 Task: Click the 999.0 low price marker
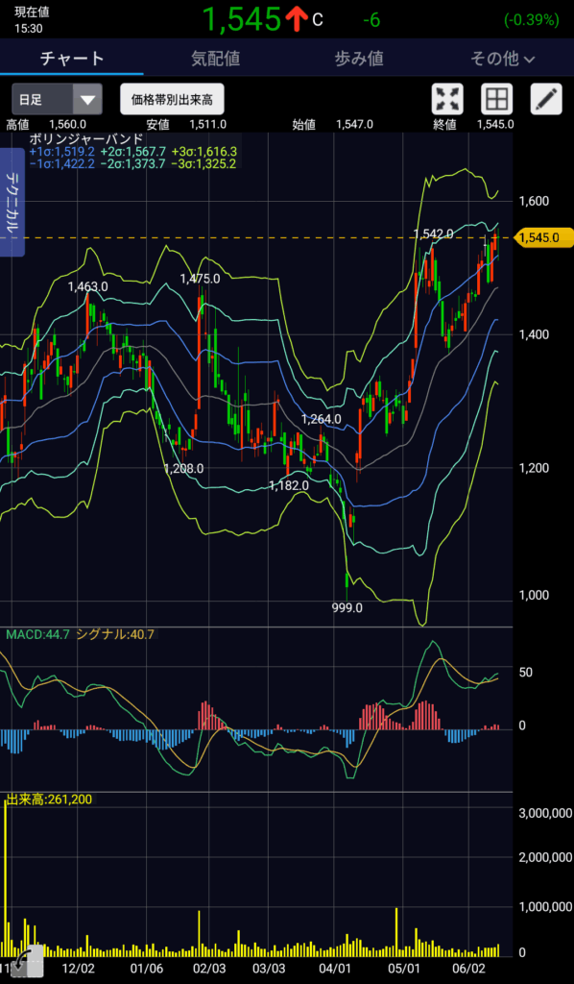tap(347, 607)
